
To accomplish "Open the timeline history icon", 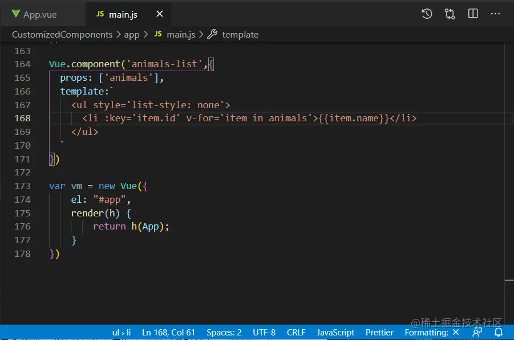I will (x=427, y=14).
